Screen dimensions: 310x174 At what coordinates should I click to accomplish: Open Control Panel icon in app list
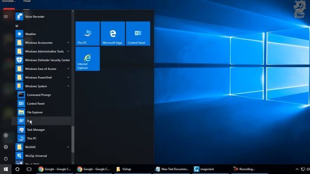(x=21, y=103)
